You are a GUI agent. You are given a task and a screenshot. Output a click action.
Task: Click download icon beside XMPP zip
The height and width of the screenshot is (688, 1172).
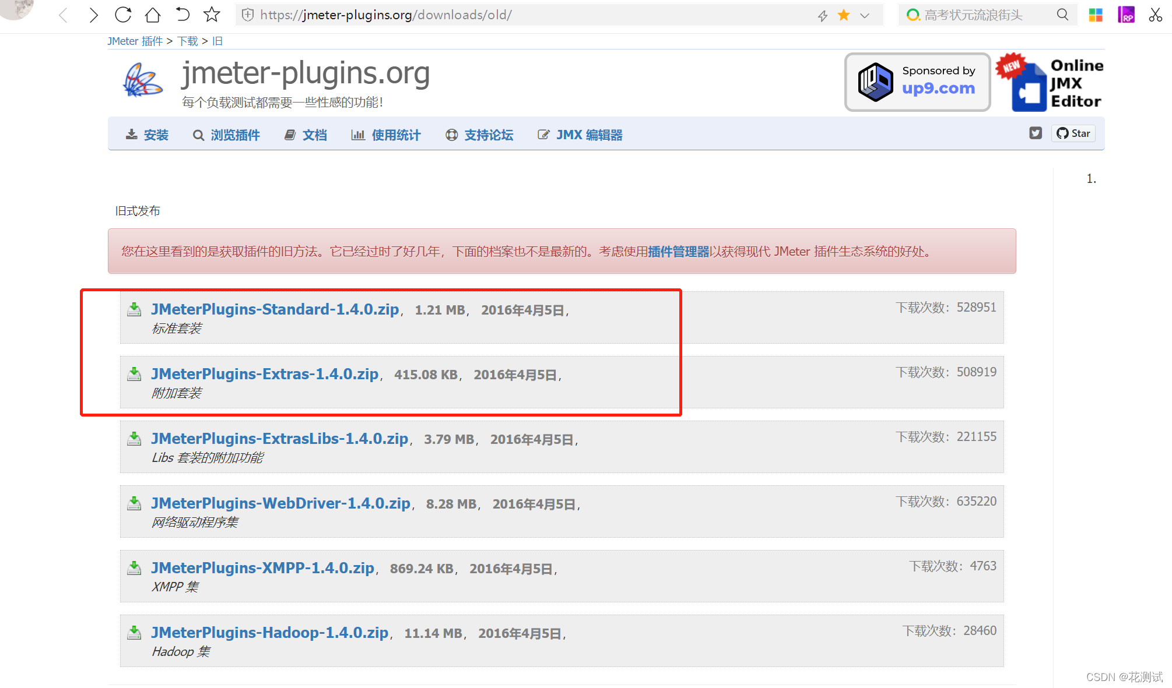click(134, 568)
